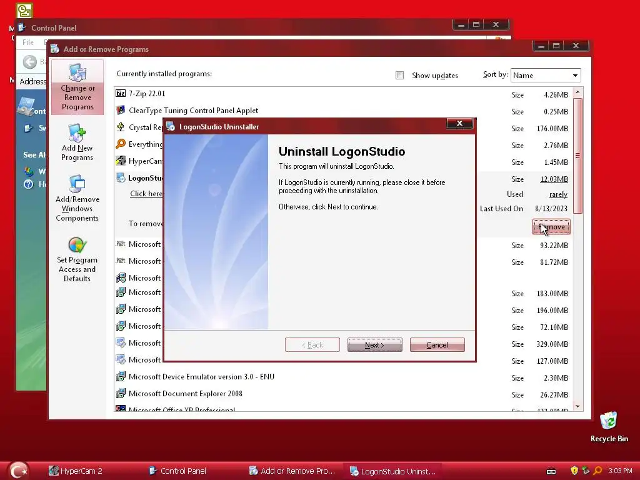Image resolution: width=640 pixels, height=480 pixels.
Task: Click the Remove button for LogonStudio
Action: 551,227
